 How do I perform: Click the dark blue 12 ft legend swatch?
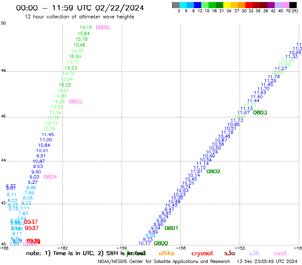(x=198, y=5)
